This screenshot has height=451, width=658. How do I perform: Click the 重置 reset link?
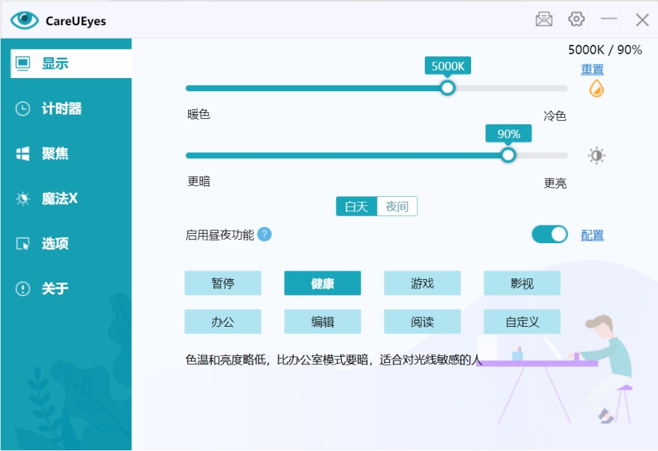(592, 69)
